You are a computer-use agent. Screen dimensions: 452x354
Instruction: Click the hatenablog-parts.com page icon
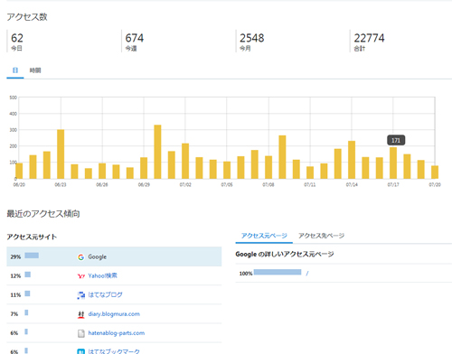tap(80, 333)
